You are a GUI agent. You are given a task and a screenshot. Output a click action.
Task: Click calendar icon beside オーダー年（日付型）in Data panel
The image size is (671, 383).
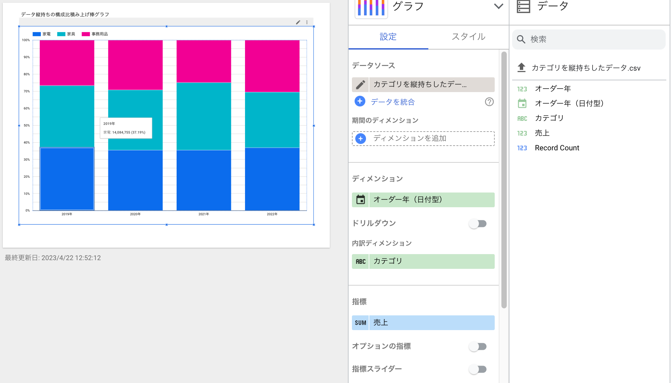coord(522,103)
